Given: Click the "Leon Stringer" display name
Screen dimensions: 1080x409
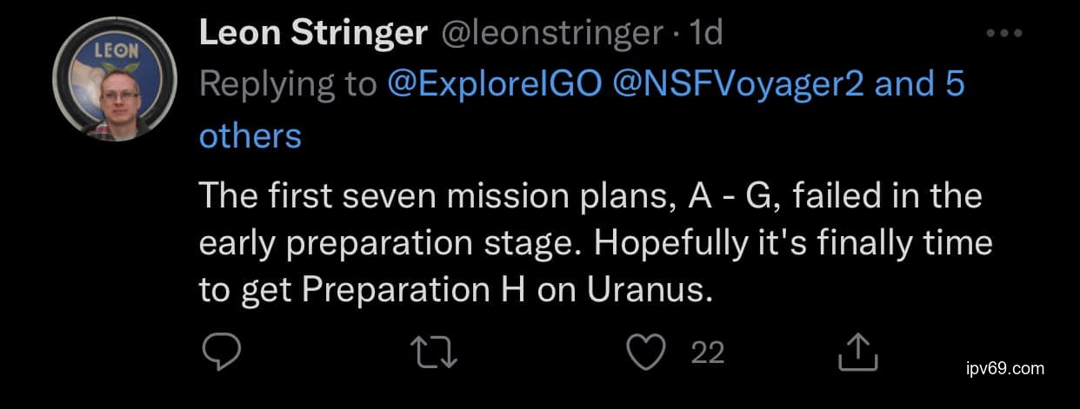Looking at the screenshot, I should tap(313, 34).
